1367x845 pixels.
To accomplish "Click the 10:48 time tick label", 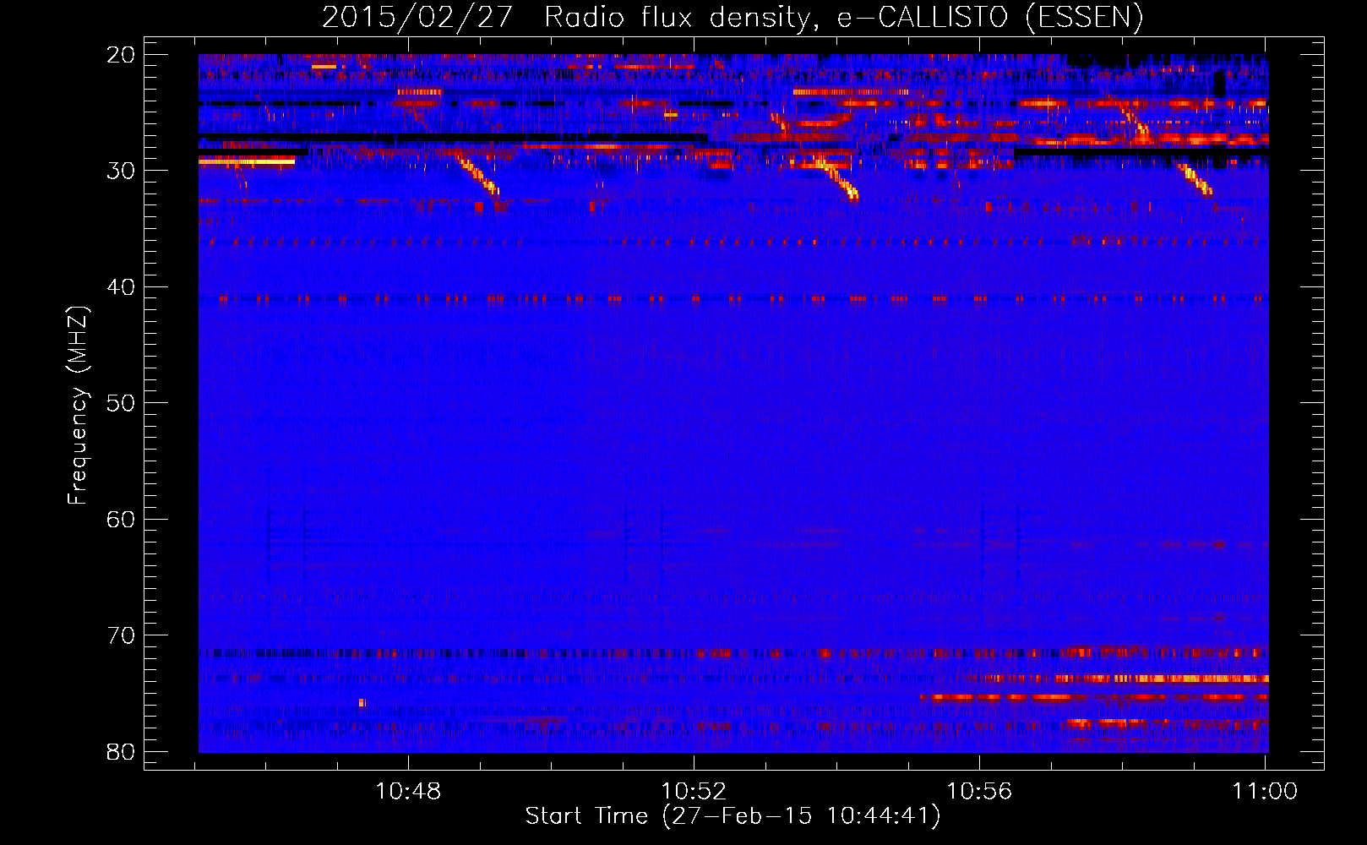I will [x=408, y=792].
